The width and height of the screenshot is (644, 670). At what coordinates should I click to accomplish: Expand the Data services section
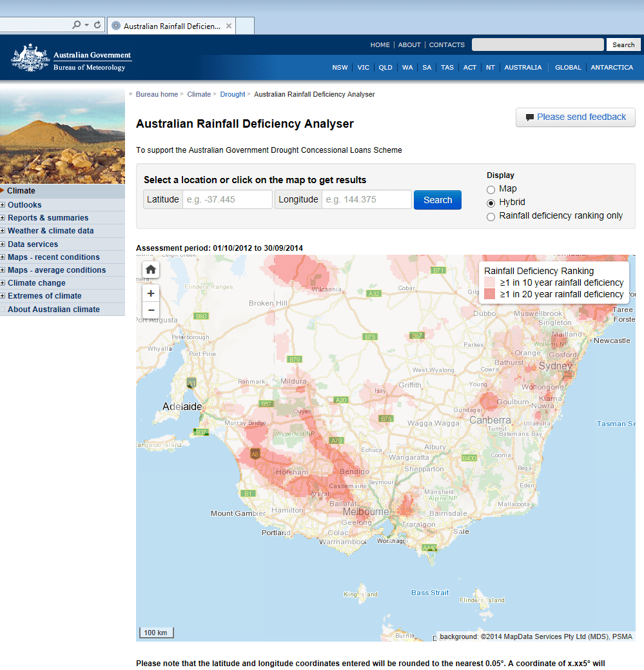(x=3, y=244)
